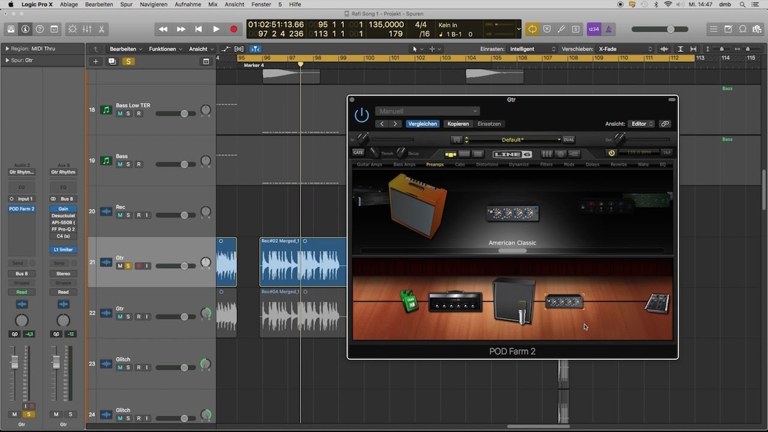
Task: Open Editors scissors icon
Action: (x=101, y=29)
